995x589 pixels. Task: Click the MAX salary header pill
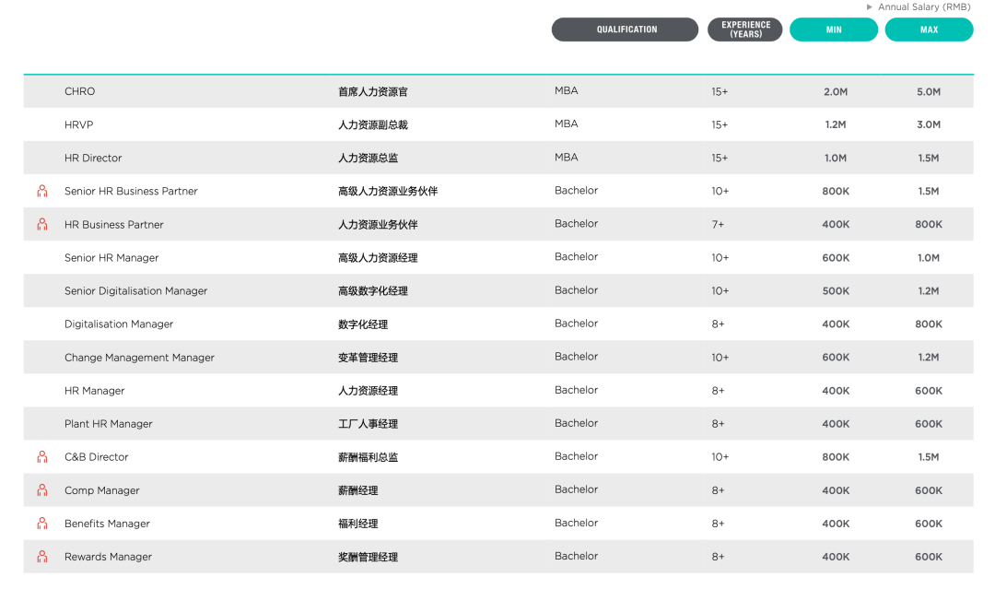(929, 29)
